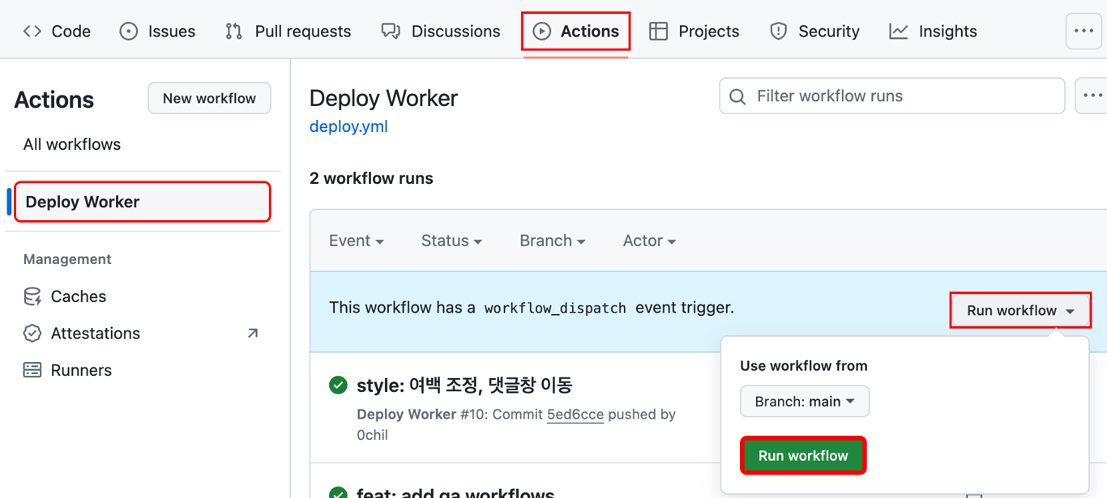1107x498 pixels.
Task: Expand the Branch filter dropdown
Action: [553, 240]
